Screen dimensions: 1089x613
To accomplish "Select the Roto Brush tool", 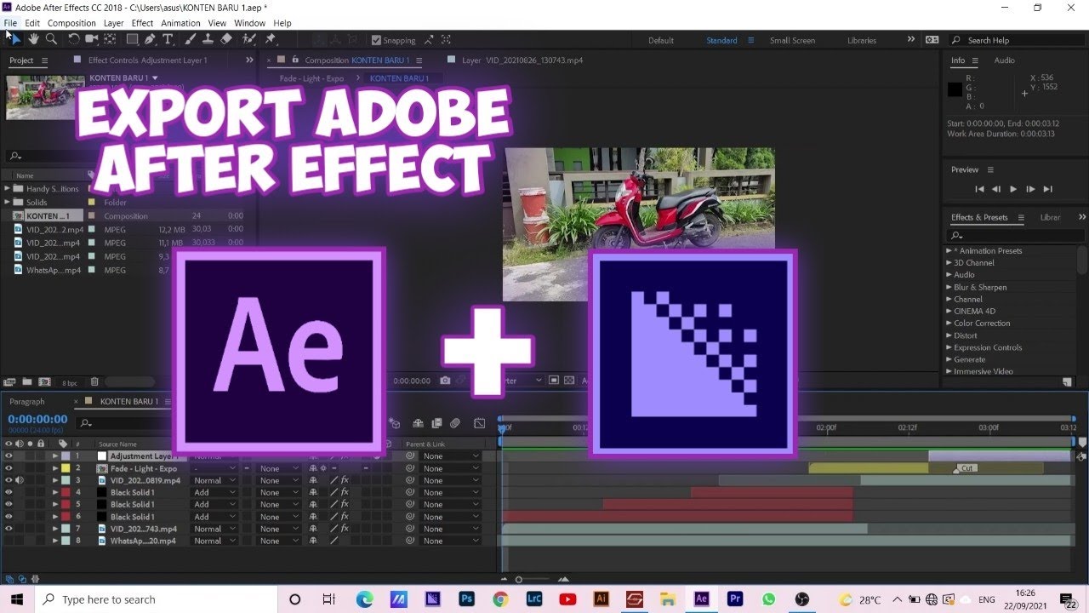I will [x=249, y=39].
